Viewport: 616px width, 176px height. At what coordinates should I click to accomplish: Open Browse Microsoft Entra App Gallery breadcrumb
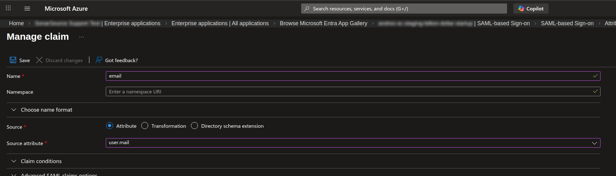pos(323,23)
